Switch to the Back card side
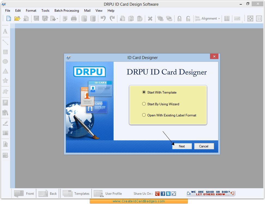The image size is (265, 204). click(x=48, y=194)
